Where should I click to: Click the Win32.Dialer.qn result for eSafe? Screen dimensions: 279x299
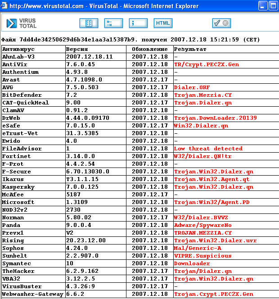[x=201, y=126]
